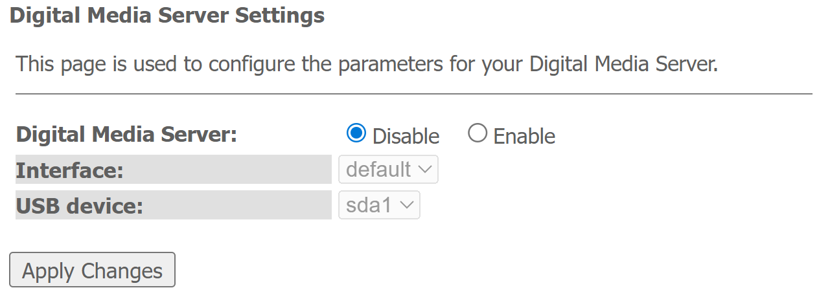Image resolution: width=819 pixels, height=301 pixels.
Task: Click the "Digital Media Server:" field label
Action: click(127, 135)
